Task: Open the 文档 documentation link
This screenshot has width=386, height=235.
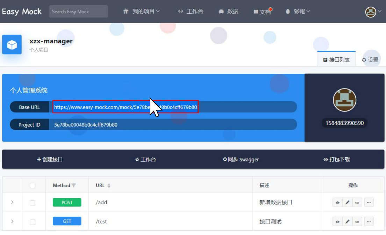Action: pyautogui.click(x=263, y=12)
